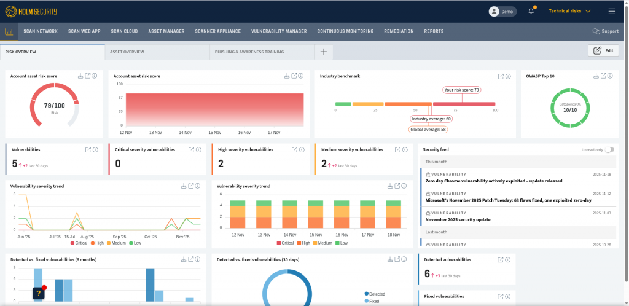Toggle Fixed series in donut chart legend
629x306 pixels.
pos(372,301)
